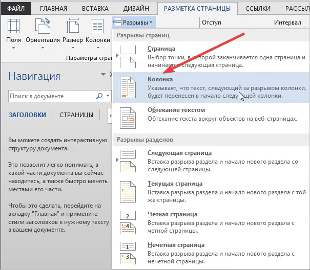Screen dimensions: 310x270
Task: Select the СТРАНИЦЫ navigation pane tab
Action: pyautogui.click(x=76, y=115)
